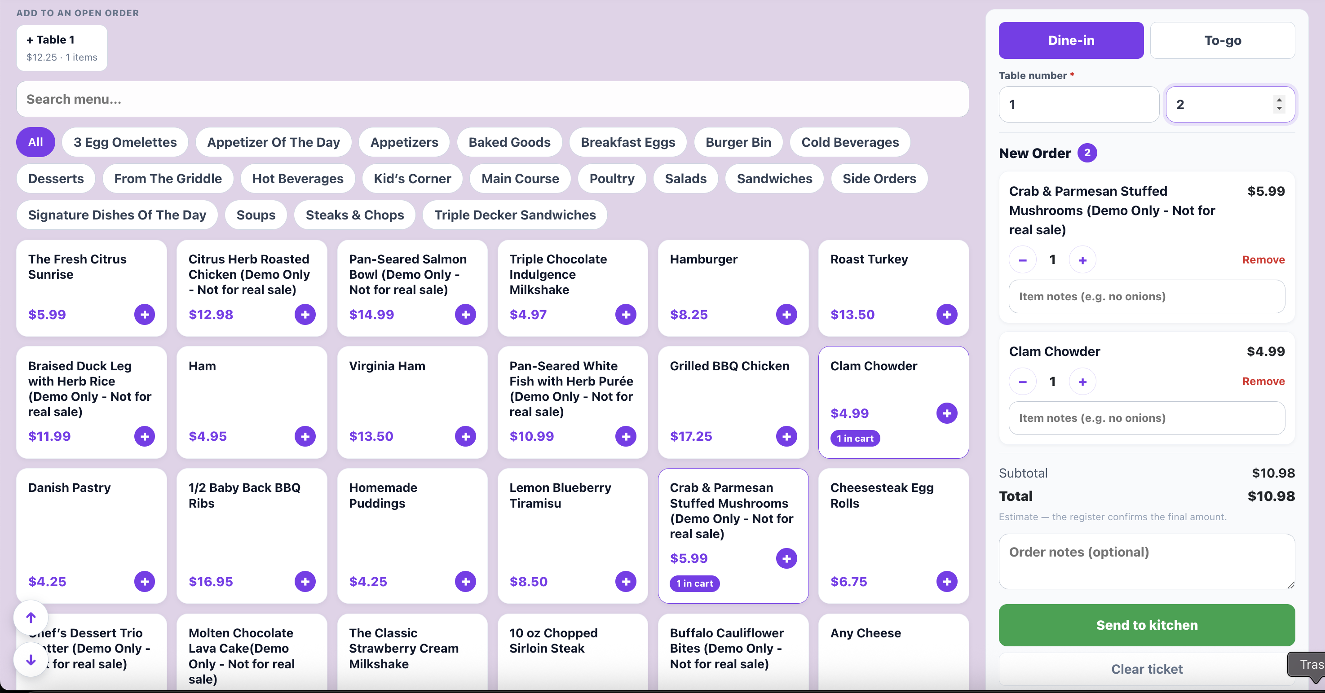
Task: Add Hamburger to the order
Action: tap(786, 314)
